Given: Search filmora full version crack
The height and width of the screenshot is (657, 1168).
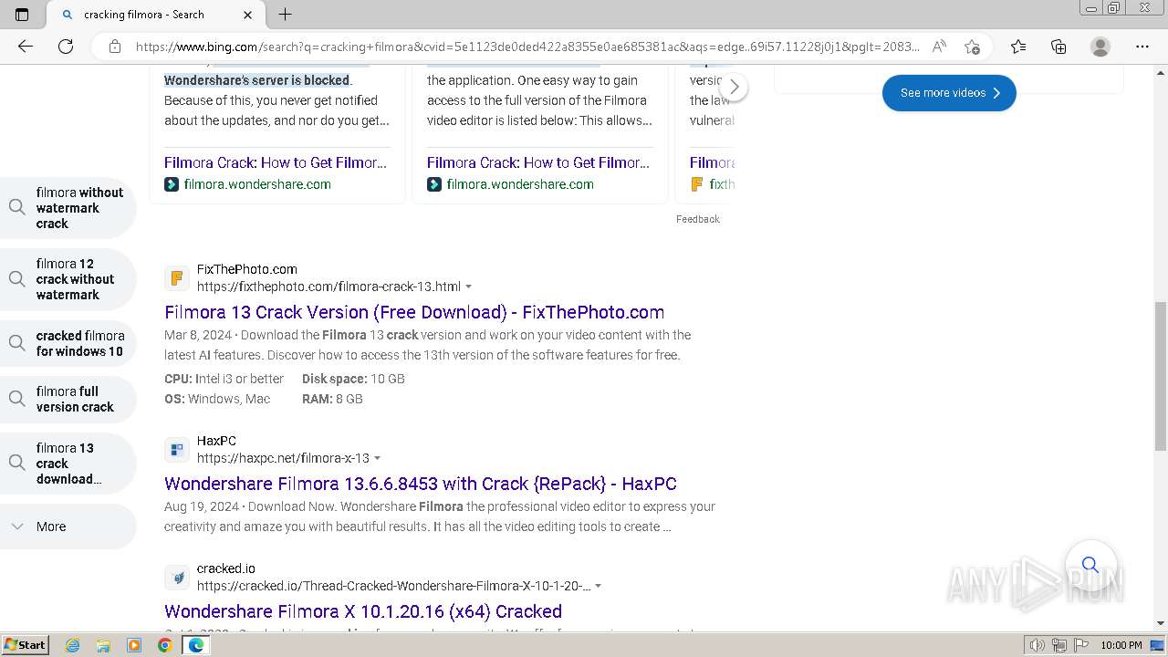Looking at the screenshot, I should [x=68, y=399].
